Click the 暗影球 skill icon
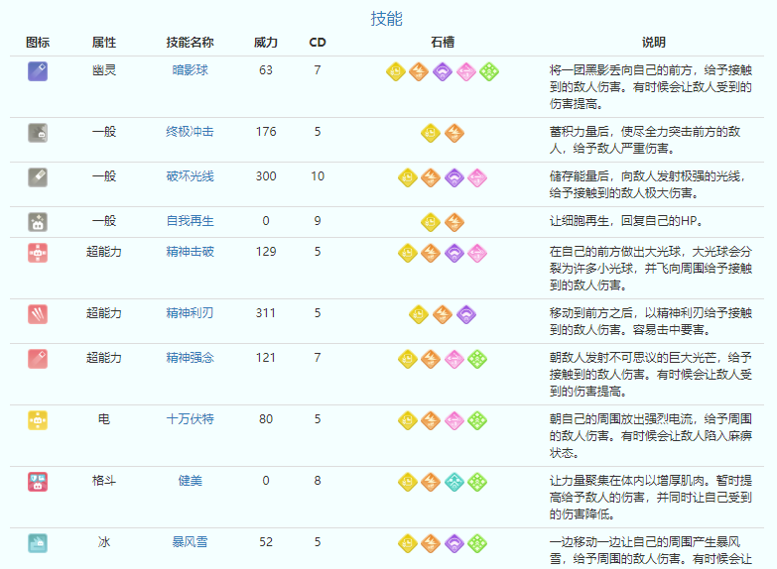 38,70
